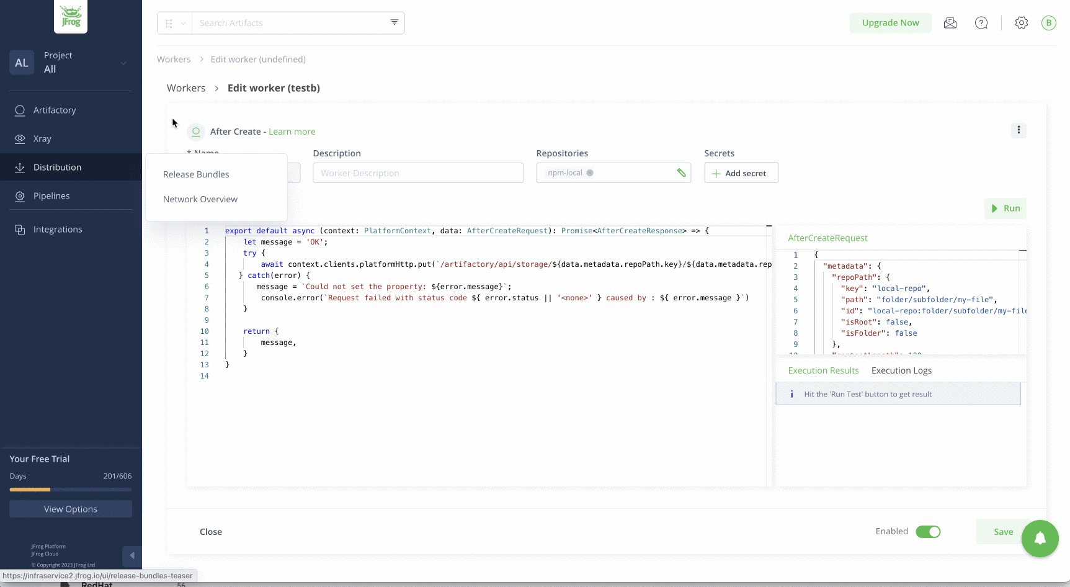Toggle the Enabled switch off

928,532
